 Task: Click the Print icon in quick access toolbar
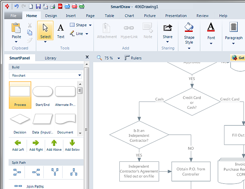[53, 6]
